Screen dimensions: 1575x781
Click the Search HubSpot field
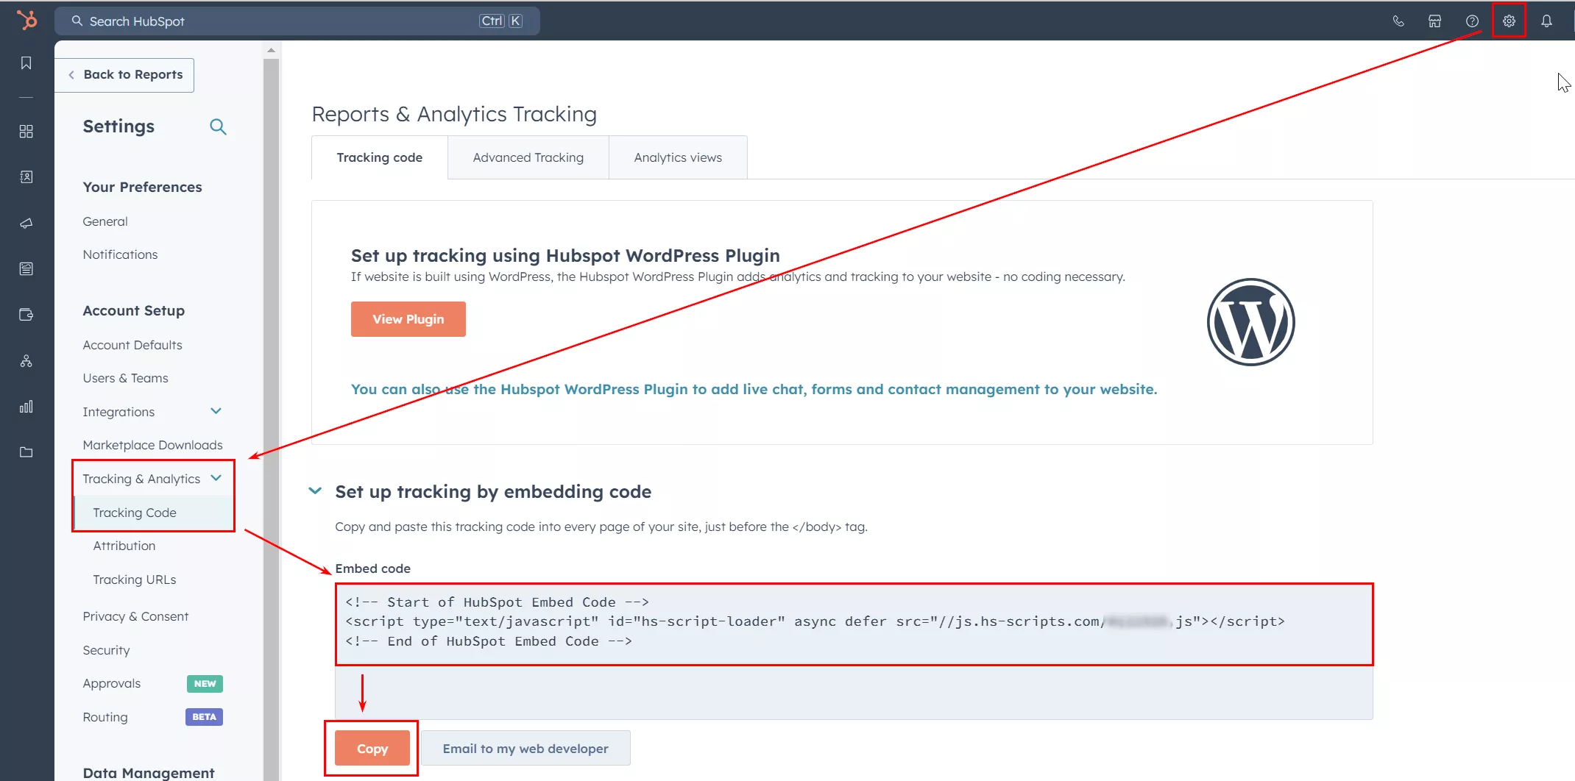click(297, 21)
